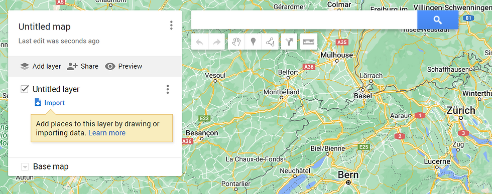
Task: Click the E23 road shield near Besançon
Action: click(x=205, y=118)
